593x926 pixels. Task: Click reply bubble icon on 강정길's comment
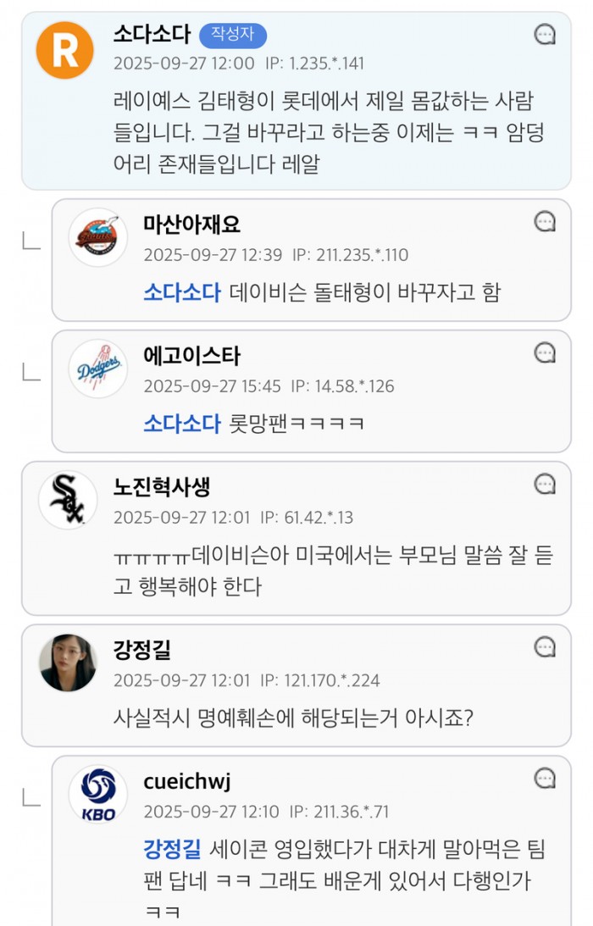(546, 648)
